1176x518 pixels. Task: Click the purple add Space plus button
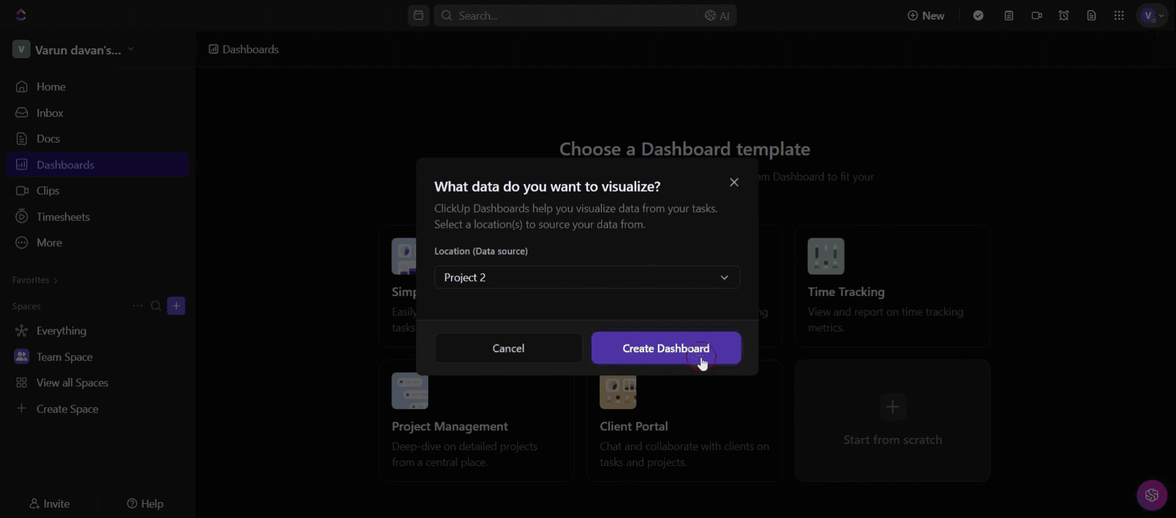pos(176,306)
